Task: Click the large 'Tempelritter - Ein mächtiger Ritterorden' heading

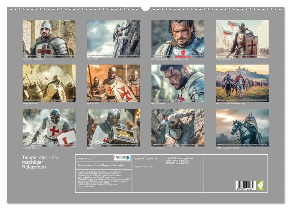Action: point(40,162)
